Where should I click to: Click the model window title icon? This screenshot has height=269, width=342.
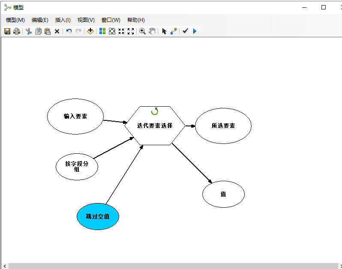[x=7, y=8]
